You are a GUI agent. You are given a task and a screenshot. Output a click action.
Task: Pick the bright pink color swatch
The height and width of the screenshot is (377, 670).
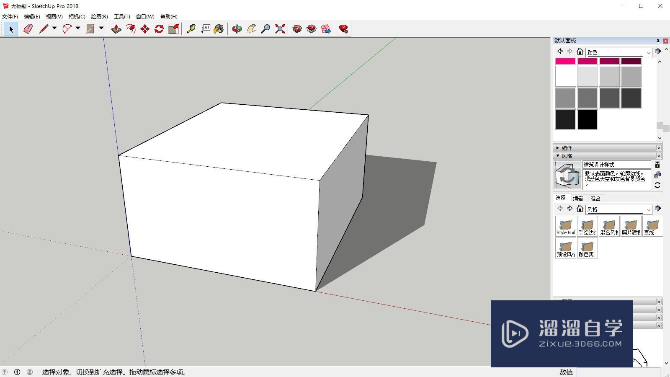pos(566,61)
